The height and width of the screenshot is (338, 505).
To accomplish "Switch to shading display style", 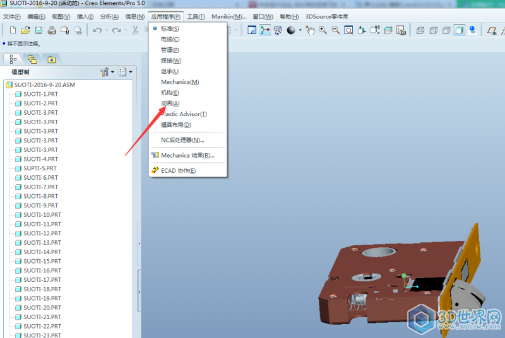I will click(460, 30).
